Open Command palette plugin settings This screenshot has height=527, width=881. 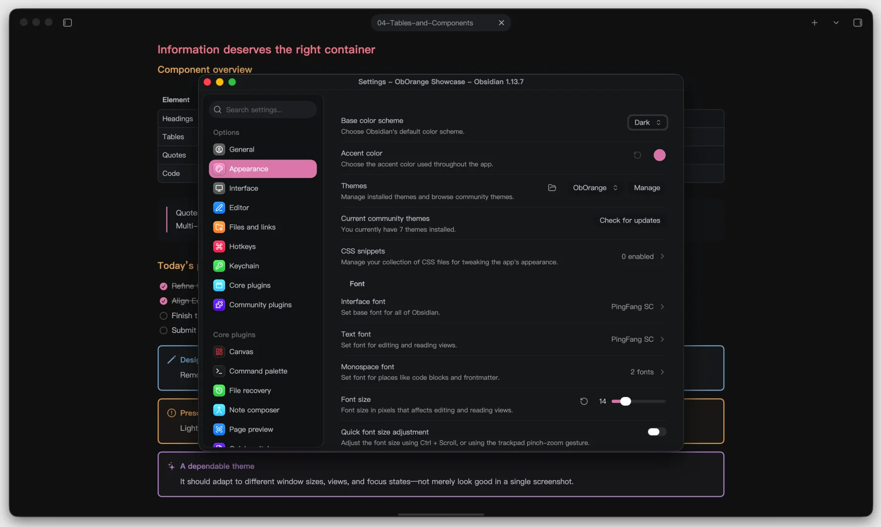point(263,371)
